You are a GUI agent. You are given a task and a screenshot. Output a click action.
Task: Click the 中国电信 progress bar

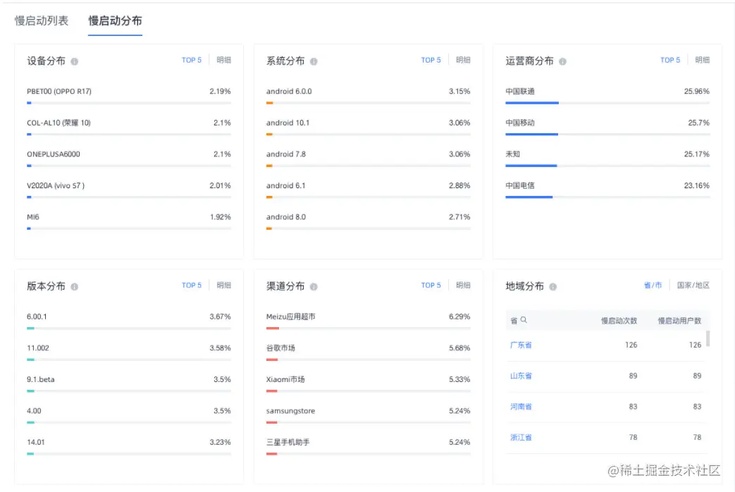(x=607, y=197)
